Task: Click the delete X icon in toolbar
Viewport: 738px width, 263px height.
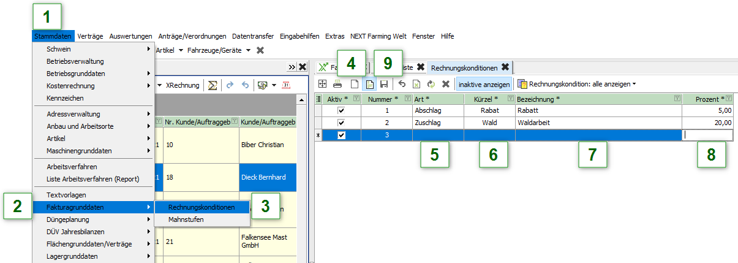Action: click(x=446, y=84)
